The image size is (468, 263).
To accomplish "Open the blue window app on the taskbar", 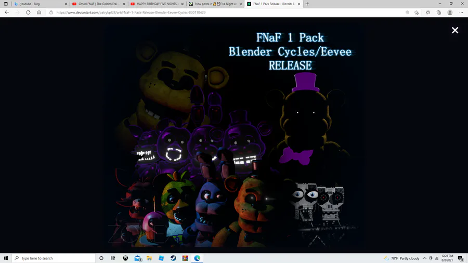I will (161, 258).
